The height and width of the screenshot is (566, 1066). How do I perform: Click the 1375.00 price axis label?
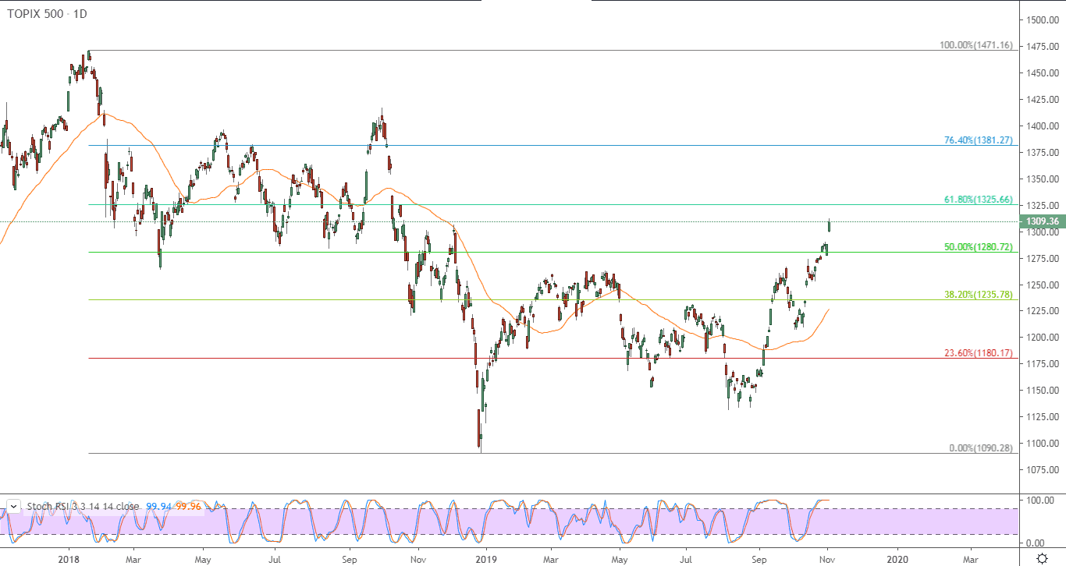click(1043, 152)
